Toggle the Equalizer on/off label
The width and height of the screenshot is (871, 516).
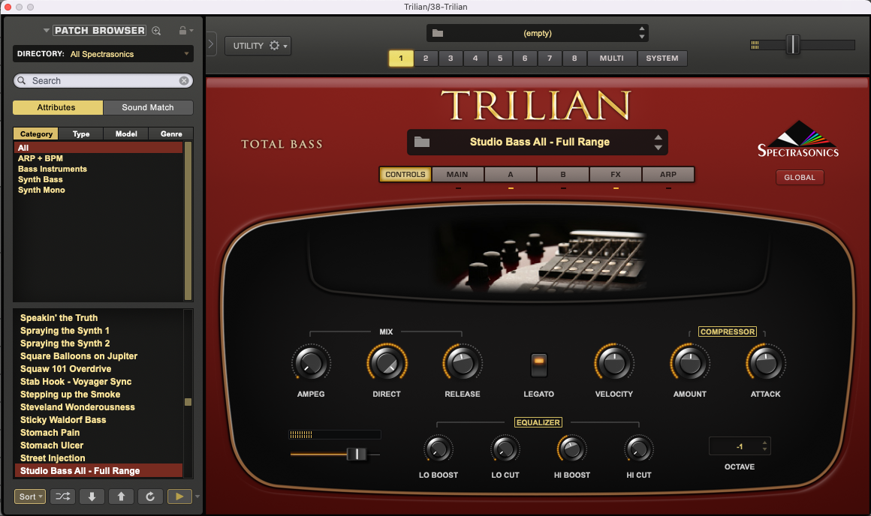click(538, 423)
